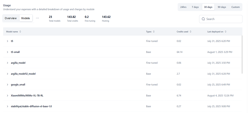Expand the stable-diffusion-xl-base-1.0 row
The height and width of the screenshot is (113, 248).
(8, 106)
